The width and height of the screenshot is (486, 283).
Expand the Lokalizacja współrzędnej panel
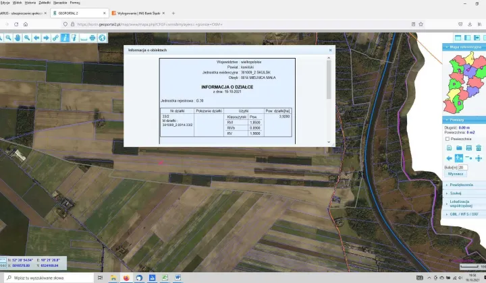pyautogui.click(x=464, y=203)
